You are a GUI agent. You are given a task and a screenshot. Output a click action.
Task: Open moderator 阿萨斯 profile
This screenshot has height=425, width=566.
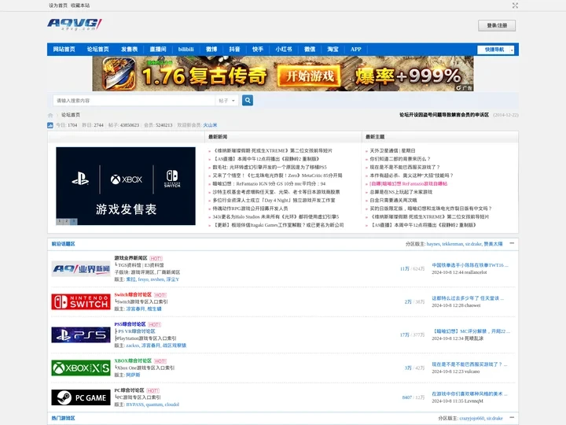point(133,375)
